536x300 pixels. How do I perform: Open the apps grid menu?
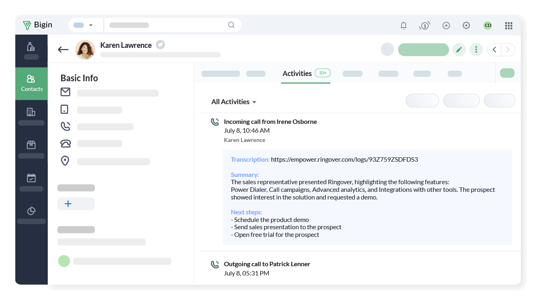tap(509, 25)
